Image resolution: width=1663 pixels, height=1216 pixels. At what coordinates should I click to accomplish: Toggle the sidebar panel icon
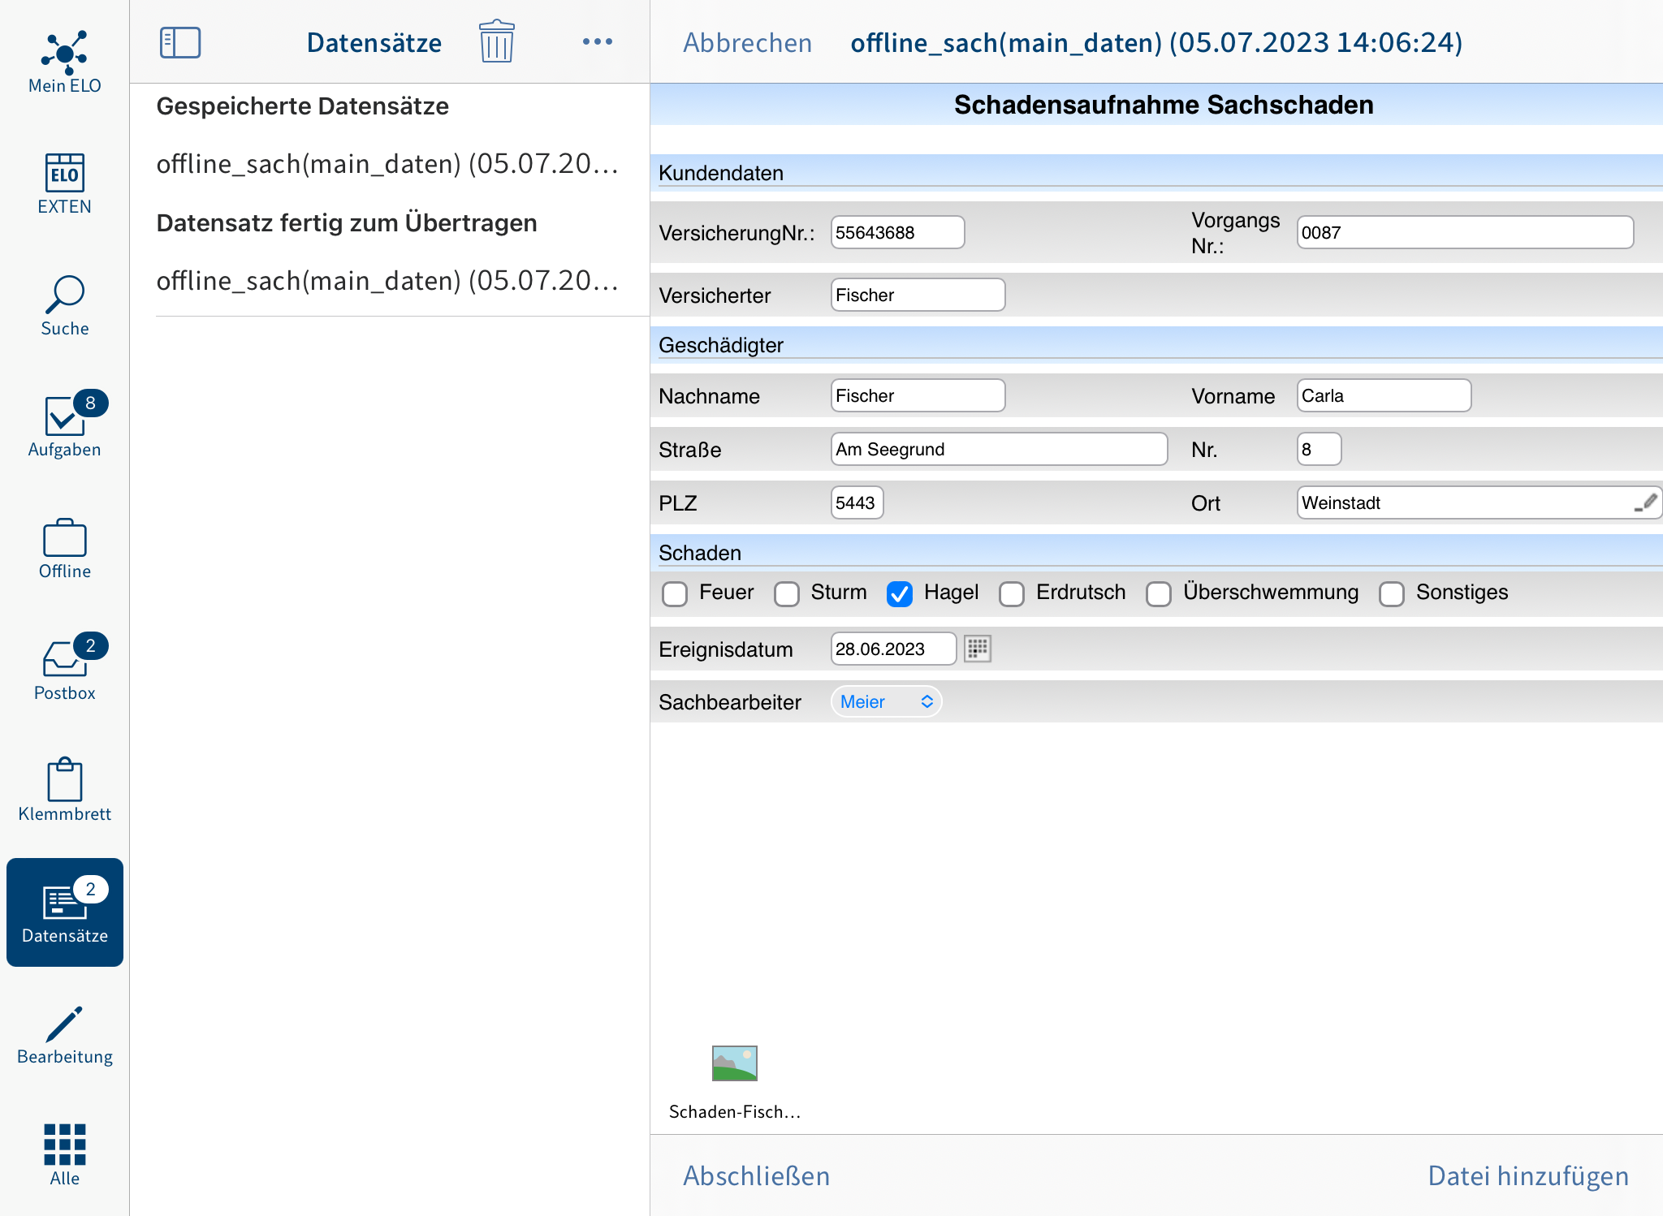[x=180, y=42]
